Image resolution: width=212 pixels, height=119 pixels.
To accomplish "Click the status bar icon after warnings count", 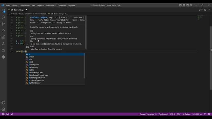I will tap(12, 114).
